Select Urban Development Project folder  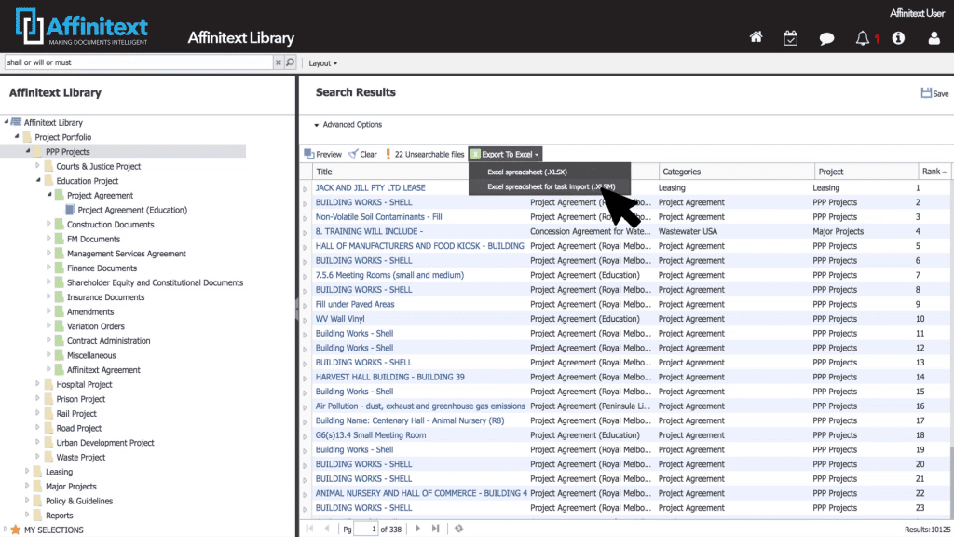coord(104,443)
